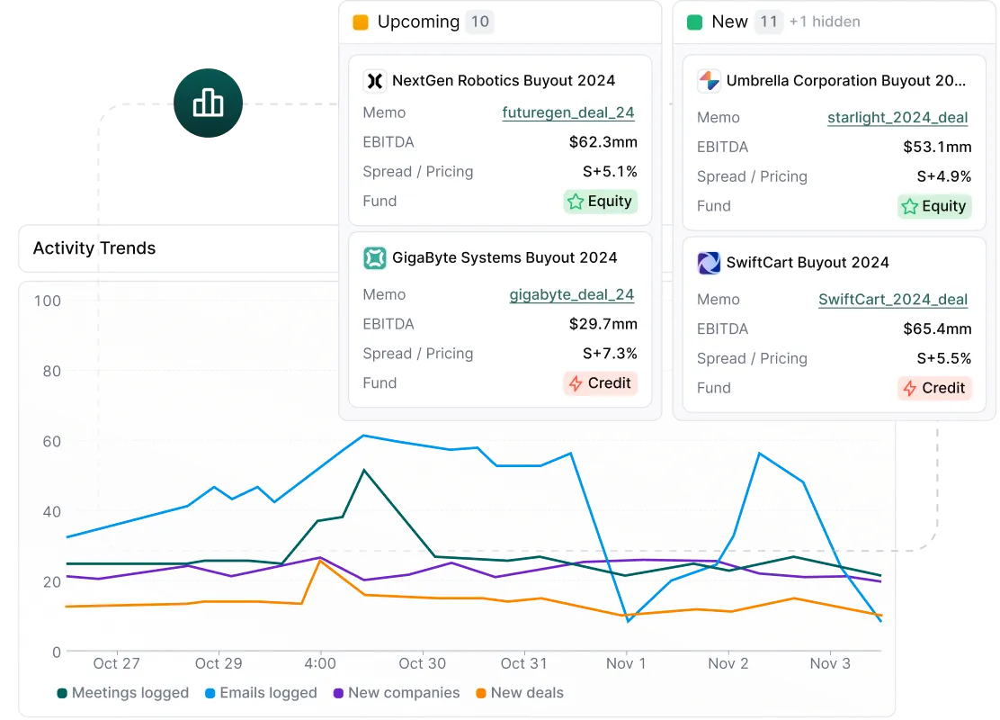Toggle the Emails logged series visibility

265,693
